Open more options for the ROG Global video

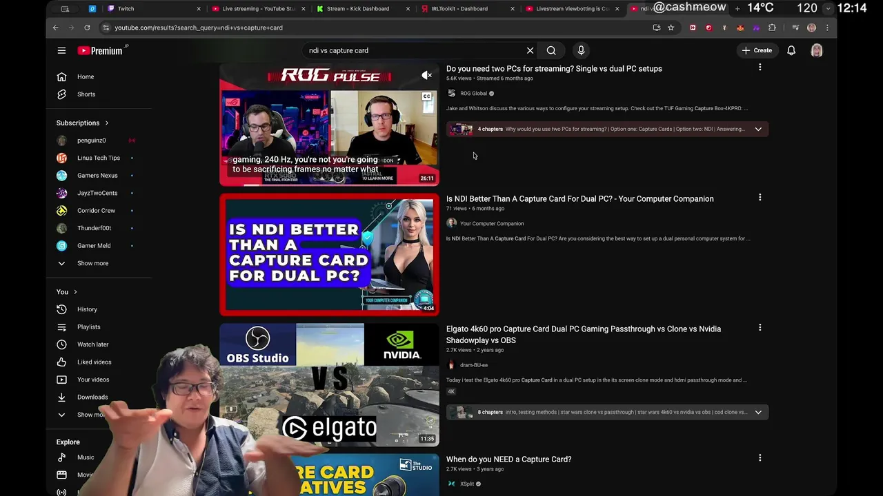pyautogui.click(x=760, y=68)
